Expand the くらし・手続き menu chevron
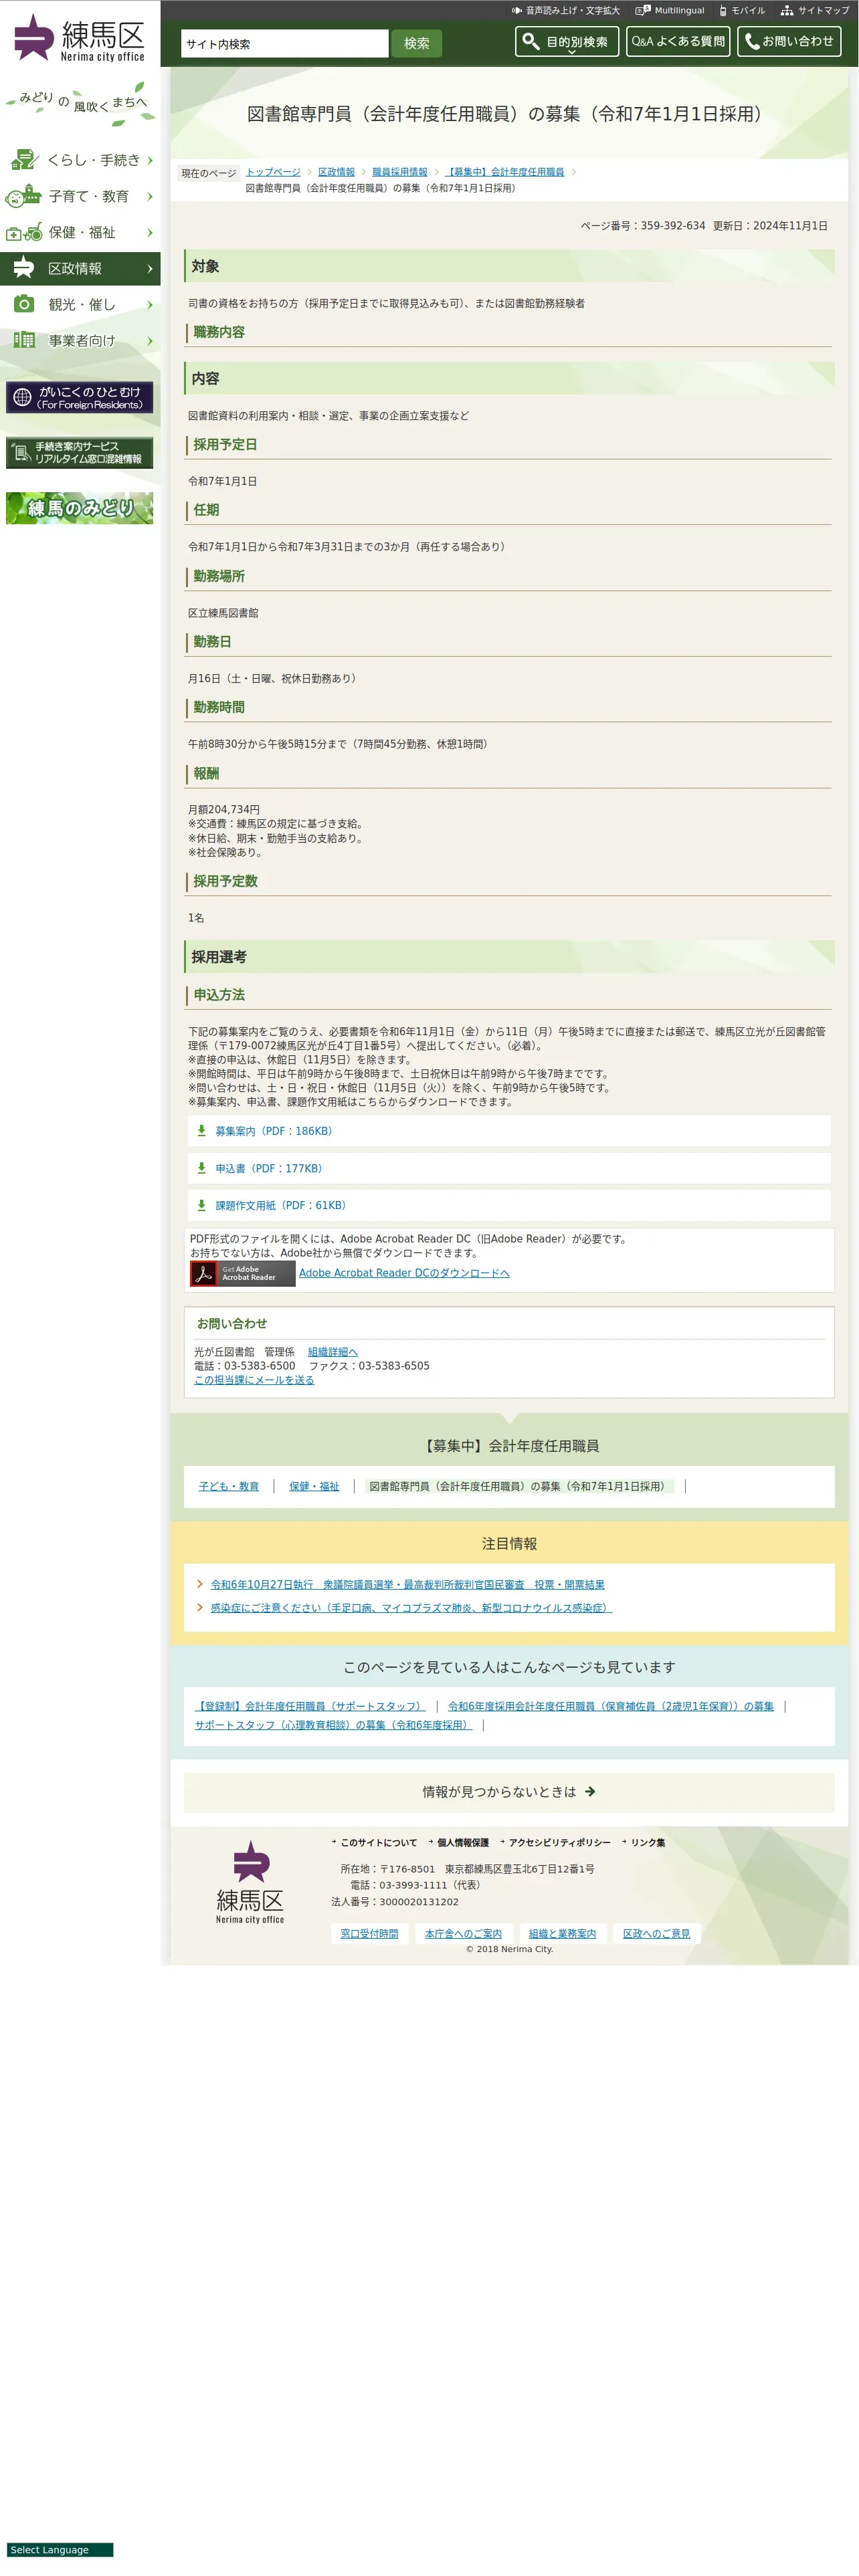 click(150, 160)
